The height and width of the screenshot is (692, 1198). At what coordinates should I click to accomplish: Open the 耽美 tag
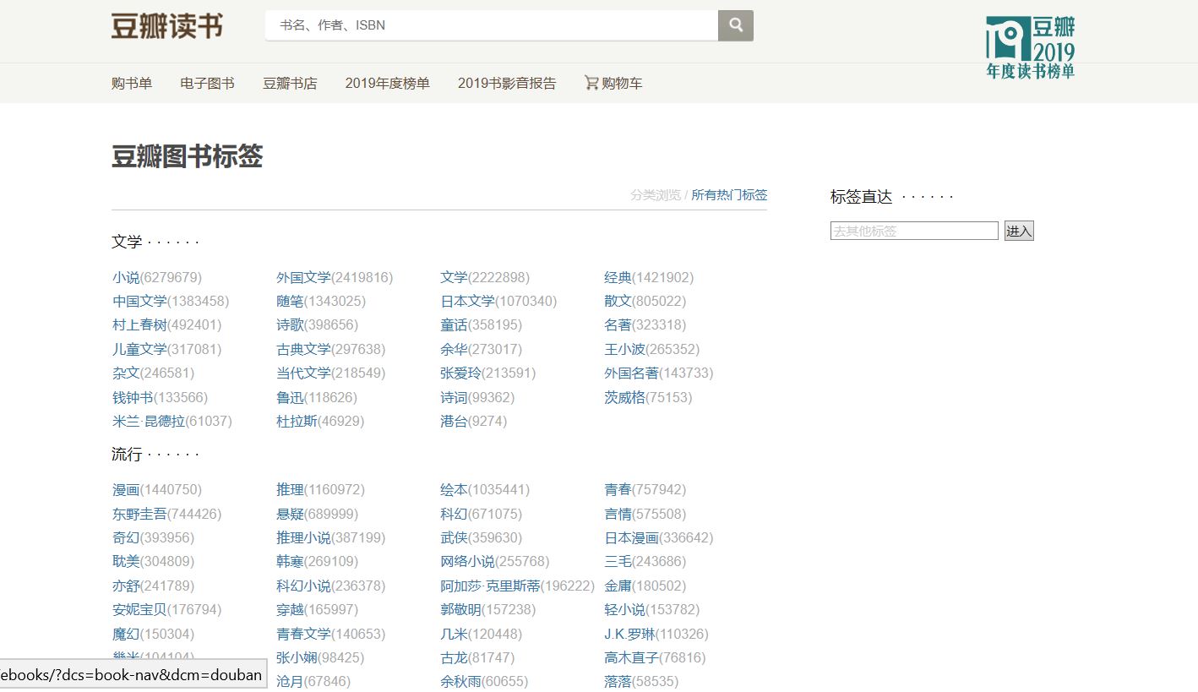(x=126, y=561)
